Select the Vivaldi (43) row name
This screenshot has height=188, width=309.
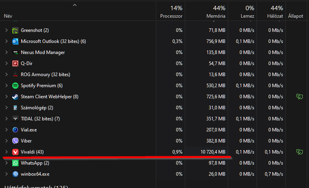click(x=32, y=152)
